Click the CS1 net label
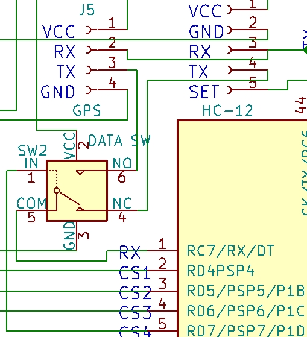Screen dimensions: 307x337 tap(135, 273)
